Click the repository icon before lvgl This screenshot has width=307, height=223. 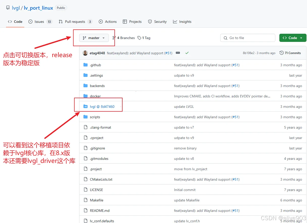[x=8, y=8]
